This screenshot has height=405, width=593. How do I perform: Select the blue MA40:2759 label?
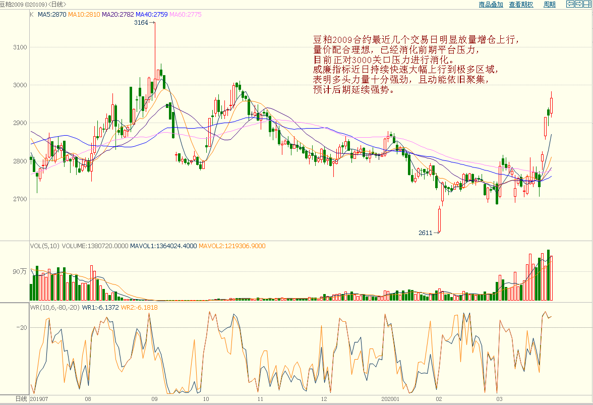coord(151,15)
